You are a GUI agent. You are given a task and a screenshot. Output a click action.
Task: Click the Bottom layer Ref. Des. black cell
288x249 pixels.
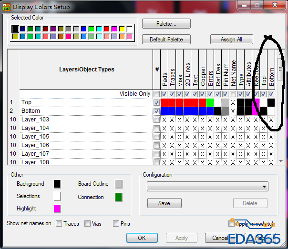(x=217, y=111)
